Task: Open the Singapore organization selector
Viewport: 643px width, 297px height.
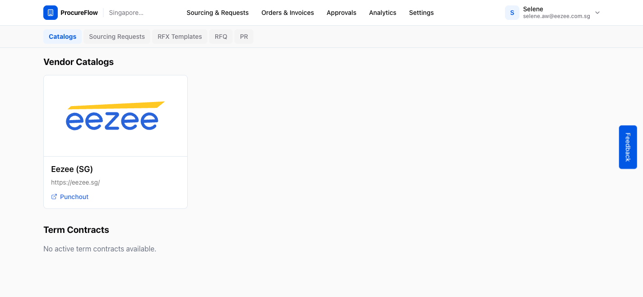Action: pos(126,13)
